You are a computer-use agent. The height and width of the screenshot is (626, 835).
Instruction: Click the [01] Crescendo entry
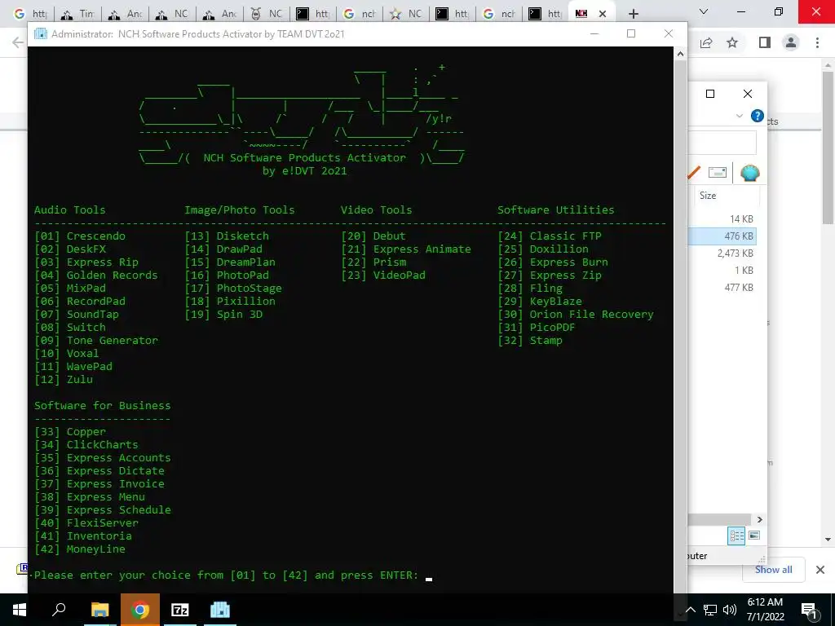(80, 236)
